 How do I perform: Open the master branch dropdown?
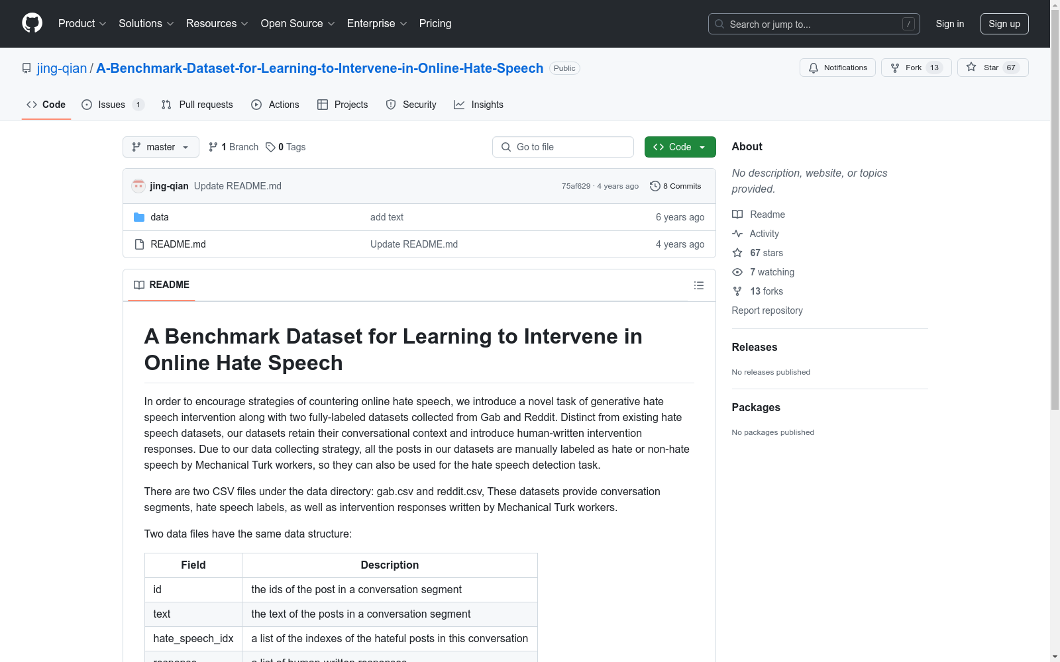[161, 147]
